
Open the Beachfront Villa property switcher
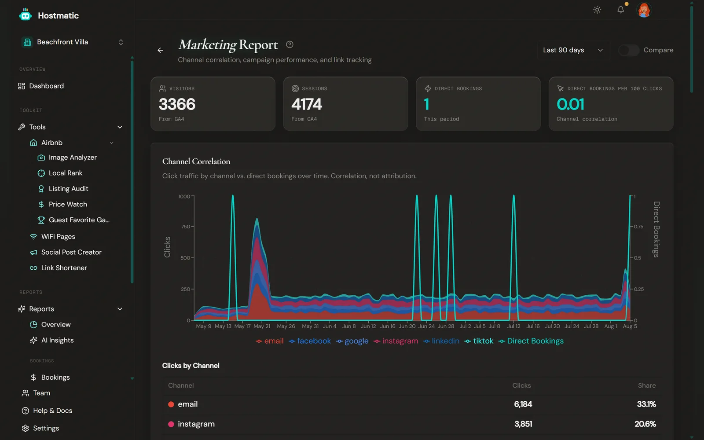[73, 42]
